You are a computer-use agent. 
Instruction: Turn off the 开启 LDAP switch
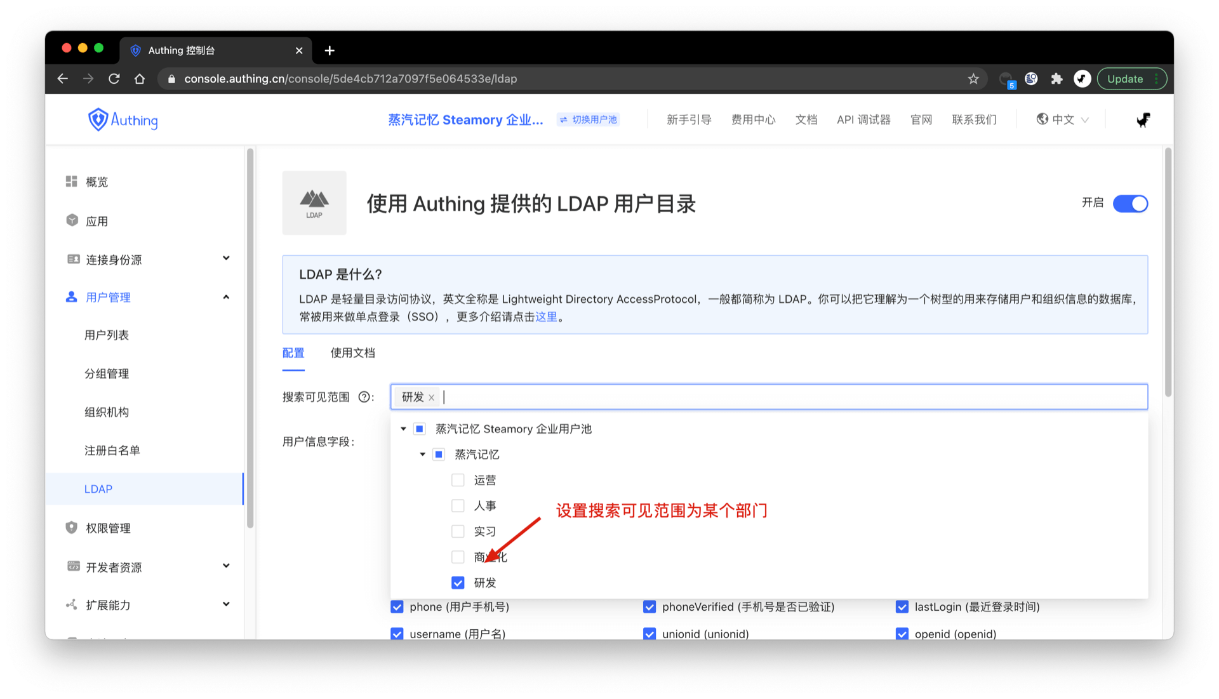tap(1130, 204)
